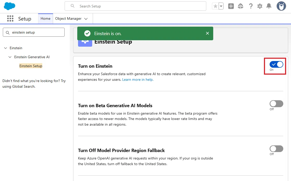Click the Einstein tree label
This screenshot has height=181, width=291.
(x=16, y=48)
